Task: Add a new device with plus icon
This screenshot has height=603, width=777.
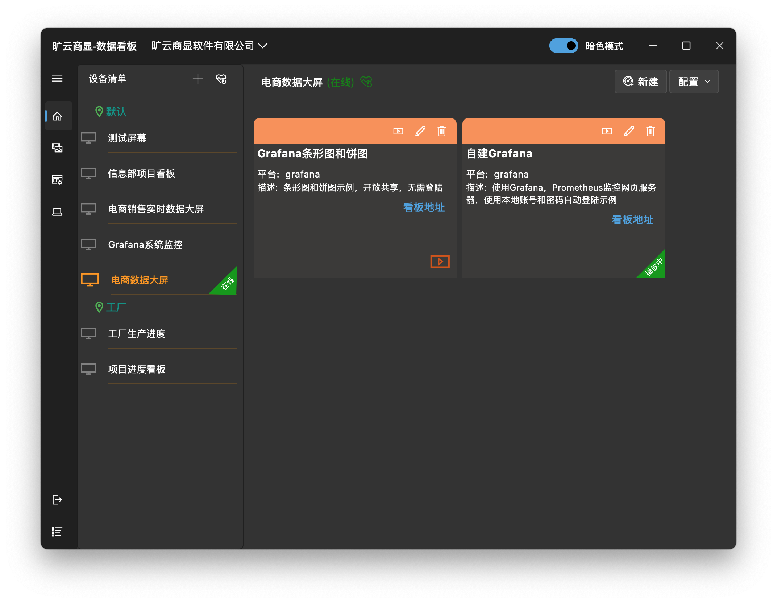Action: pyautogui.click(x=198, y=79)
